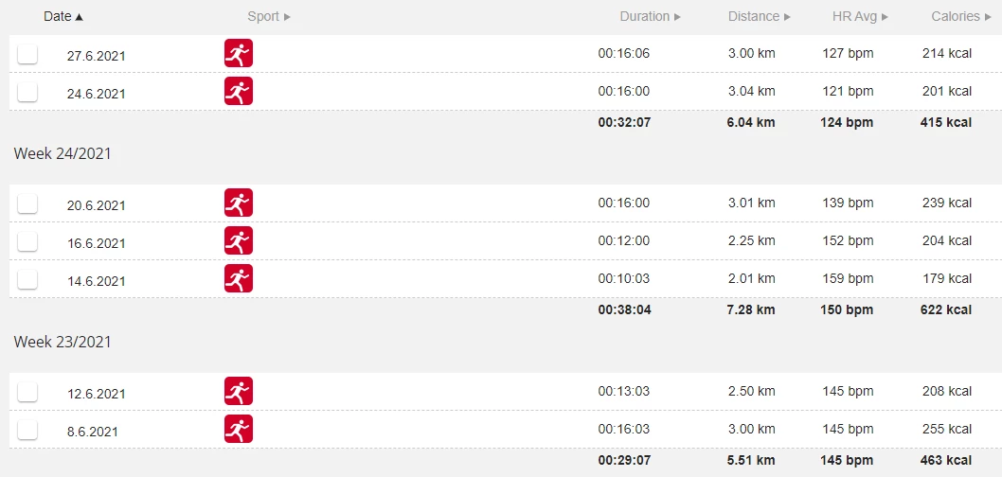
Task: Open the running icon for 8.6.2021 session
Action: (239, 429)
